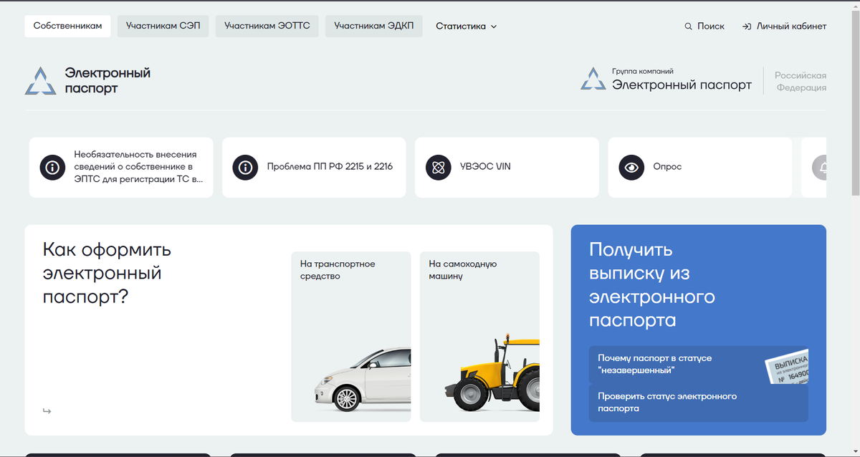This screenshot has width=860, height=457.
Task: Click the white car image
Action: tap(363, 378)
